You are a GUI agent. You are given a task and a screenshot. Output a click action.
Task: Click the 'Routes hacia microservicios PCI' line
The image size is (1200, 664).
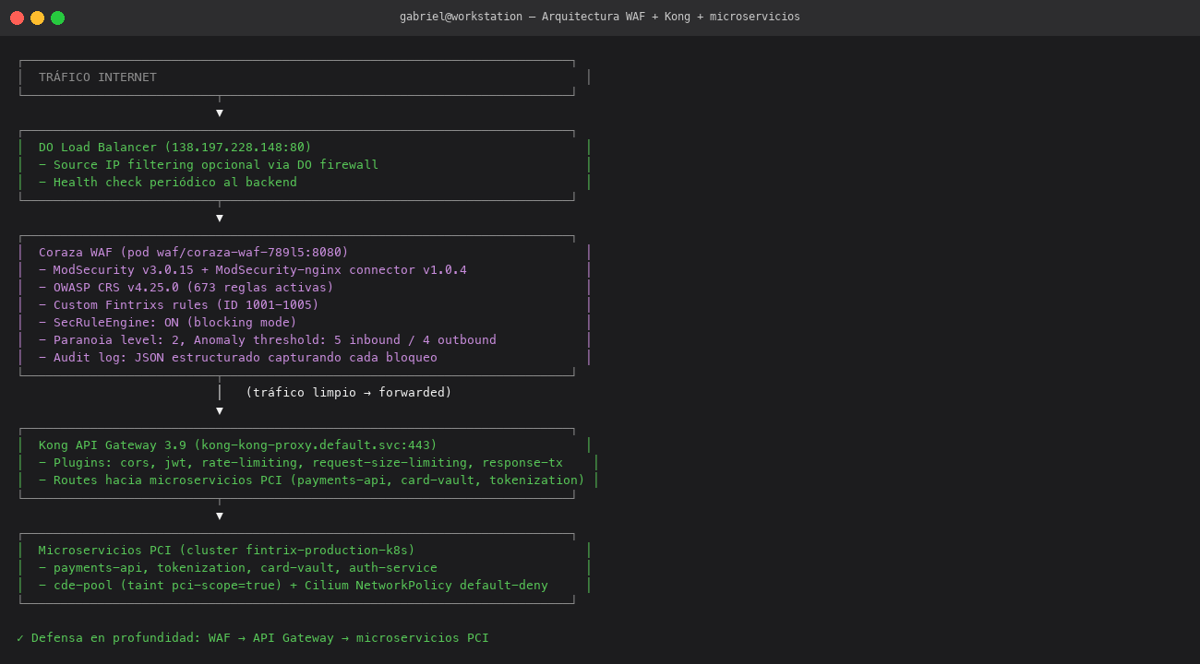(312, 480)
